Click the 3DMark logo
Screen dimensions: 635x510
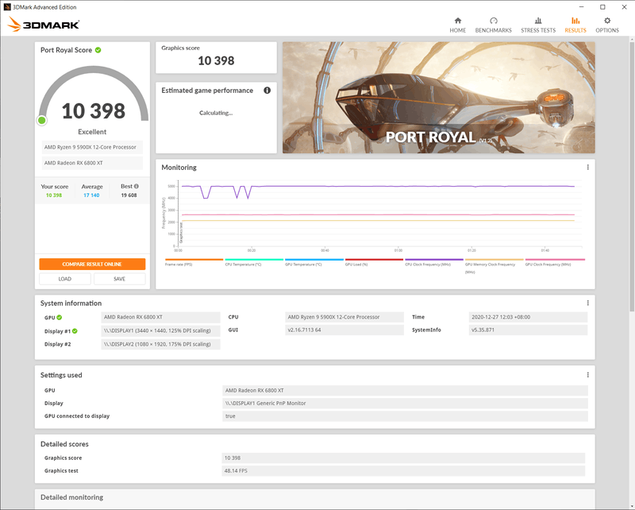44,25
